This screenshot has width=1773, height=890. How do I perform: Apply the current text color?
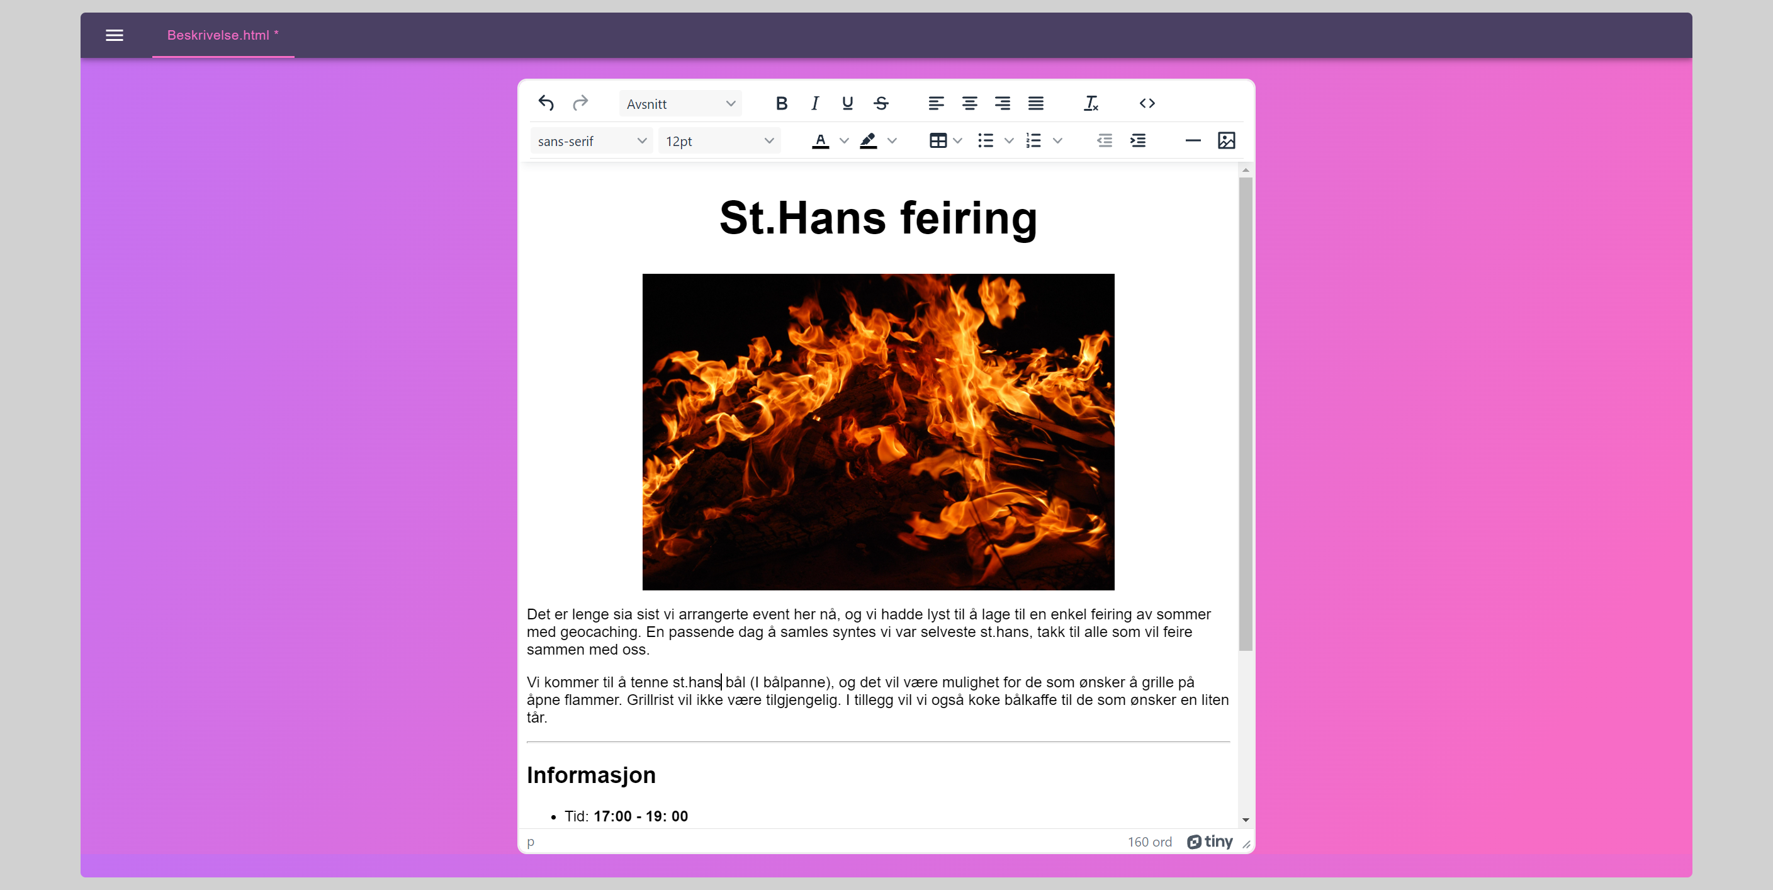click(x=821, y=141)
